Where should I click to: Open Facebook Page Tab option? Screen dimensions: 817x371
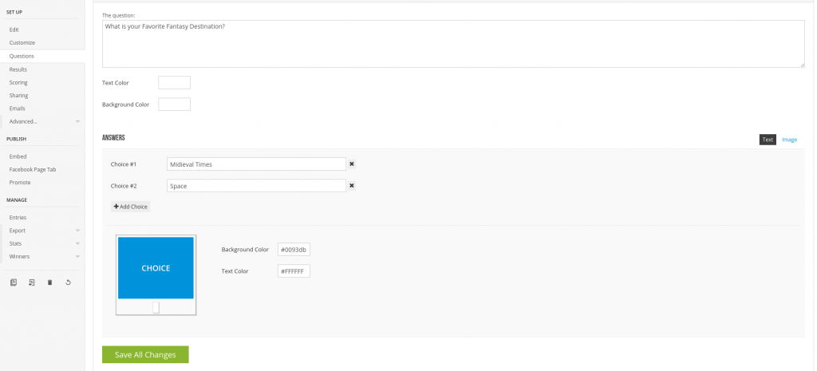tap(32, 169)
